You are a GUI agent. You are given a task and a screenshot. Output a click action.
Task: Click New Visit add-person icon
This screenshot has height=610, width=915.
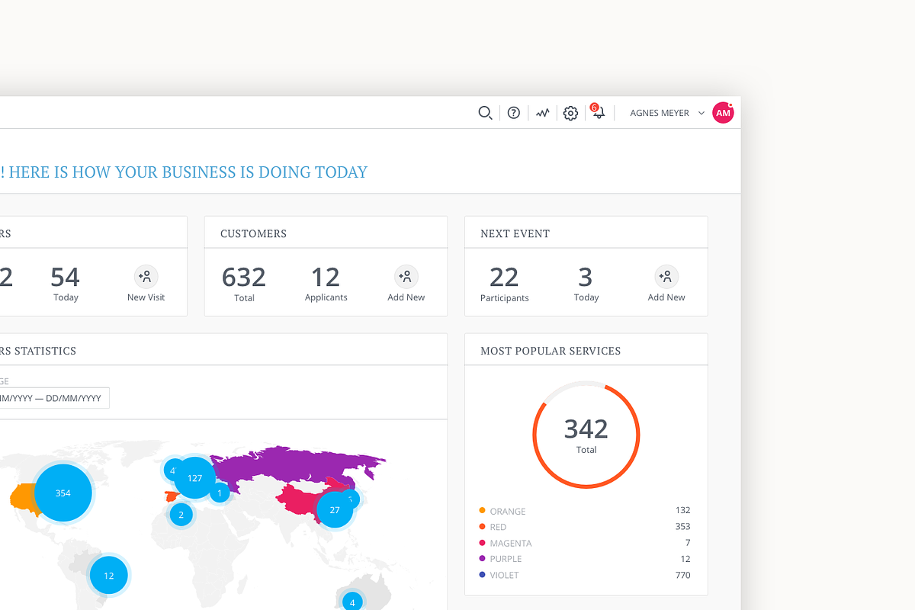(x=146, y=277)
